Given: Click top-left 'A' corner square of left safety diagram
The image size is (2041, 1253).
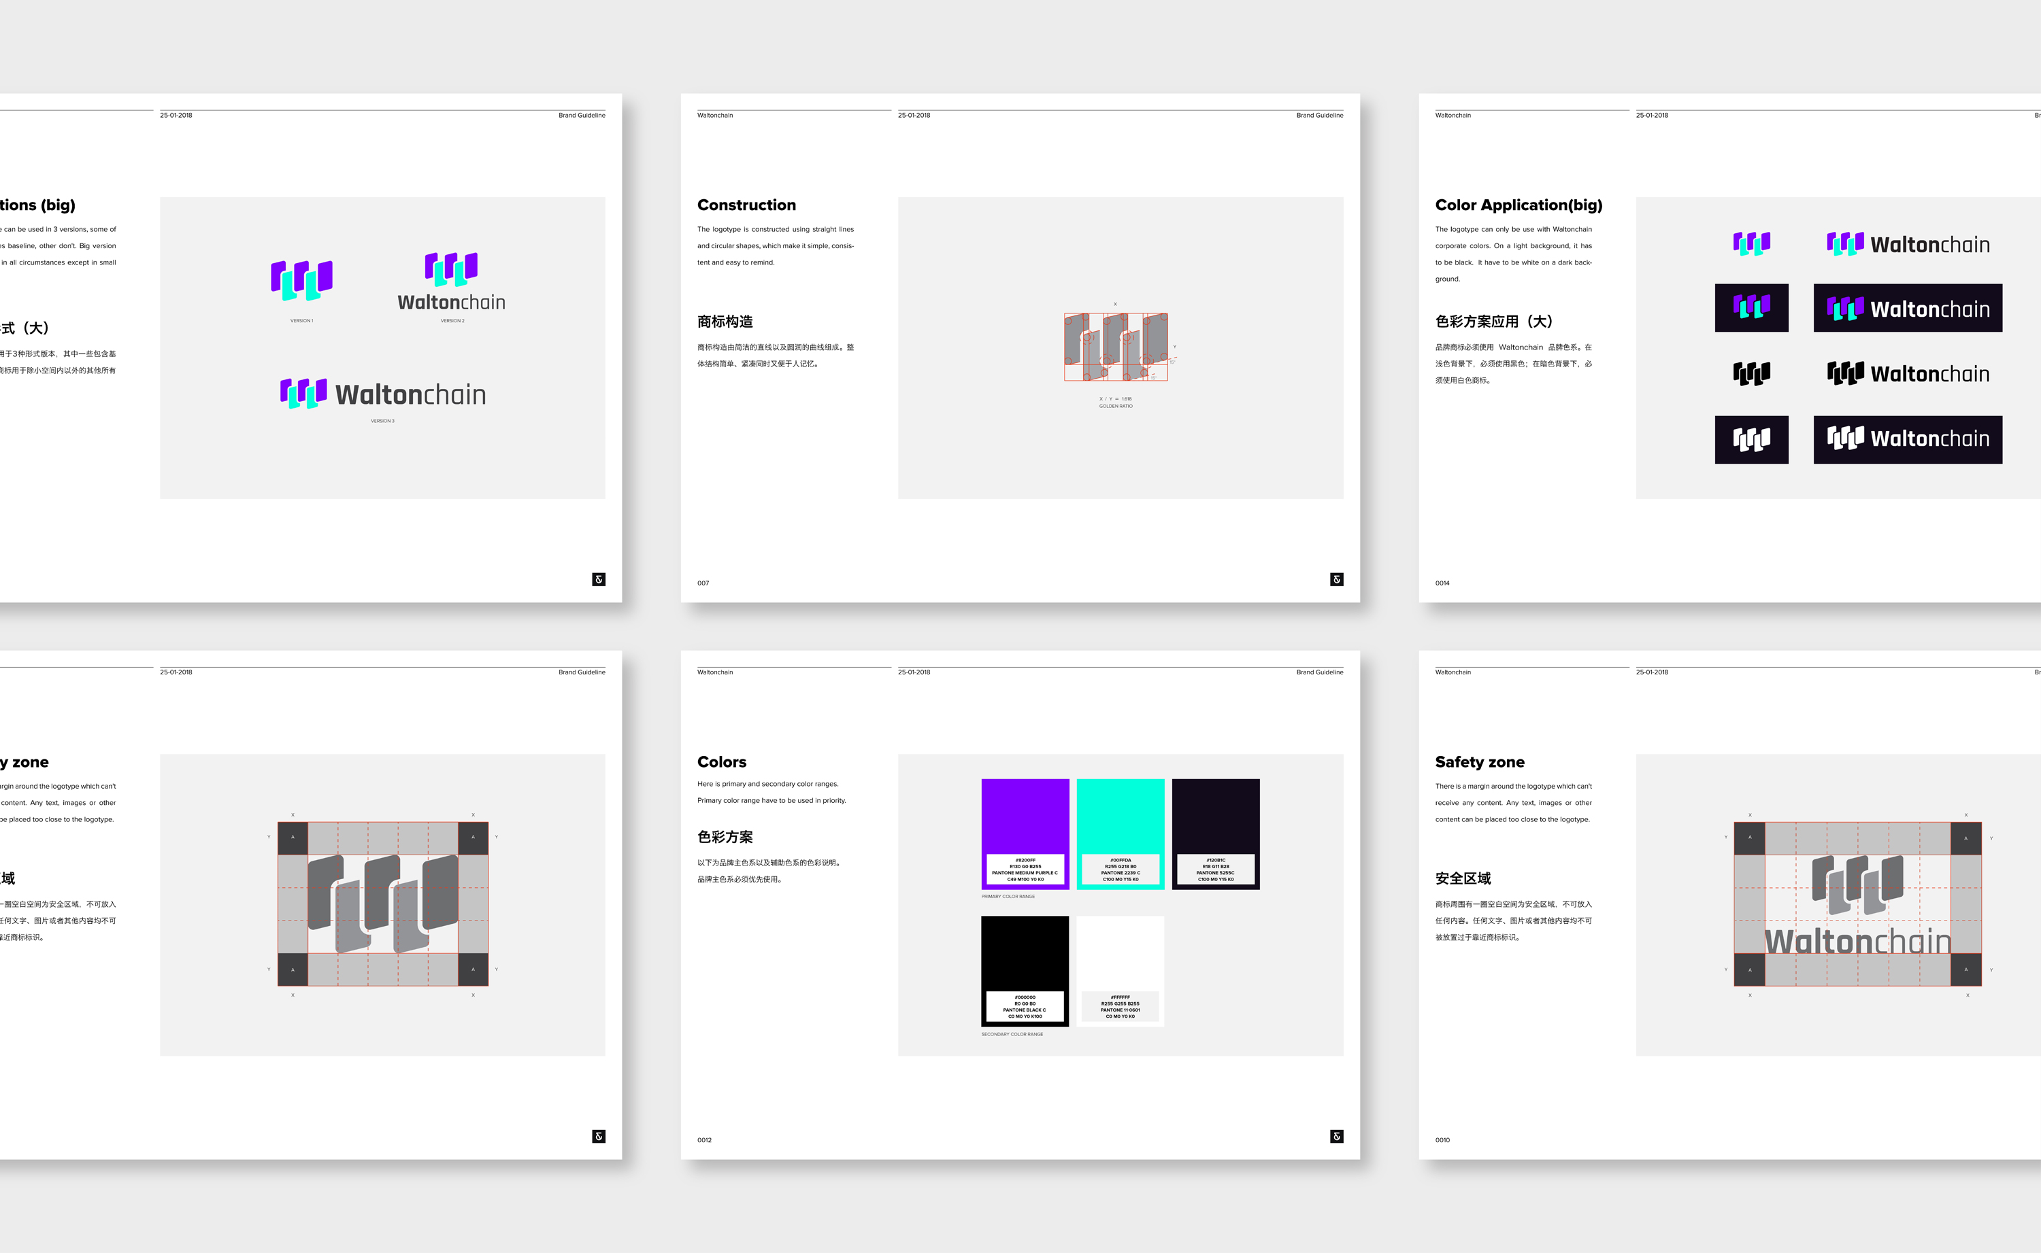Looking at the screenshot, I should [x=293, y=837].
